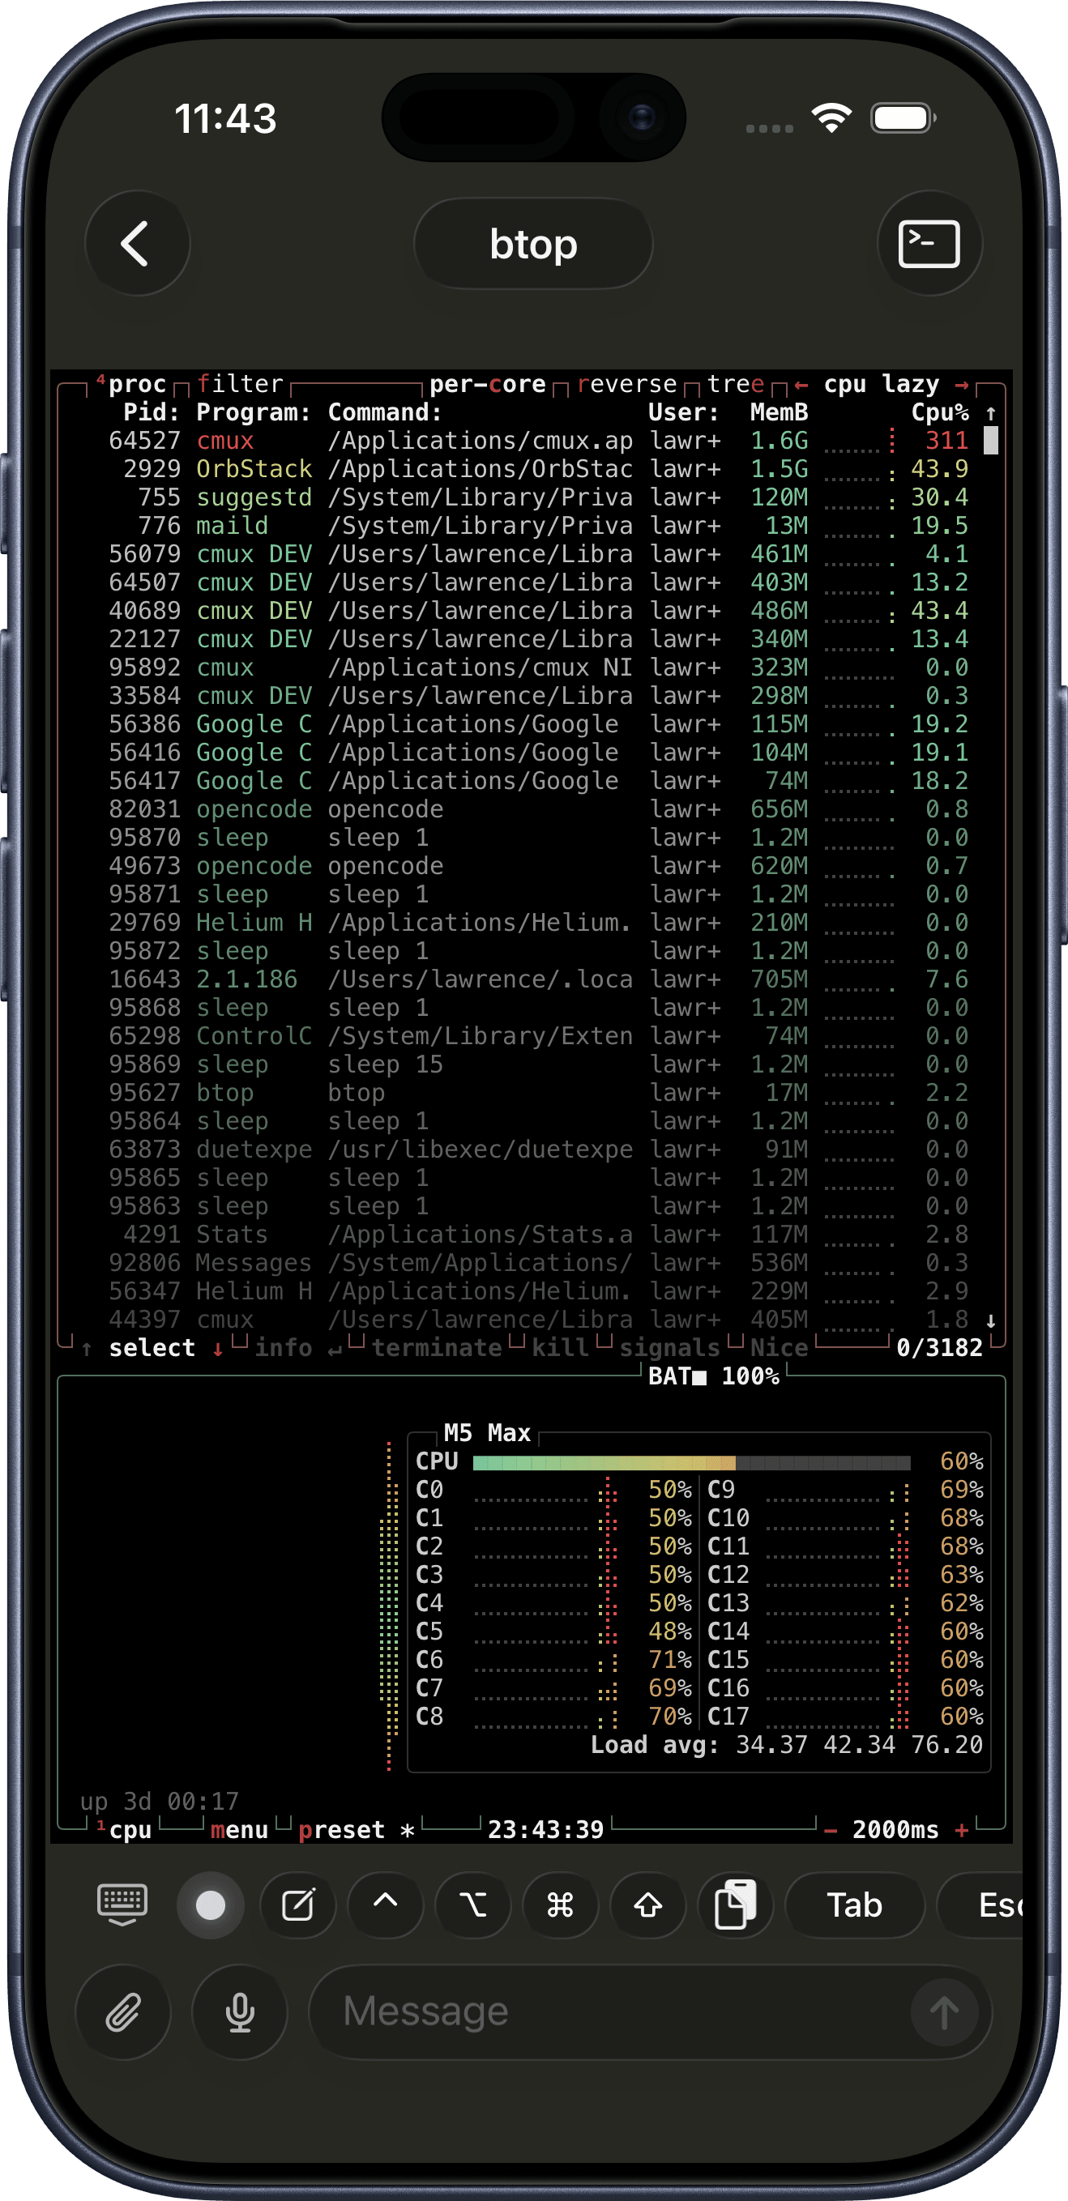This screenshot has width=1068, height=2201.
Task: Tap the round joystick dot button
Action: 210,1905
